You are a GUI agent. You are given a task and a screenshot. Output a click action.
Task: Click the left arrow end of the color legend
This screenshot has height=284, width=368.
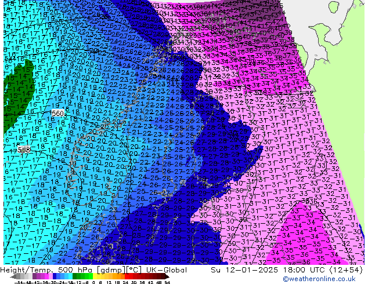13,277
